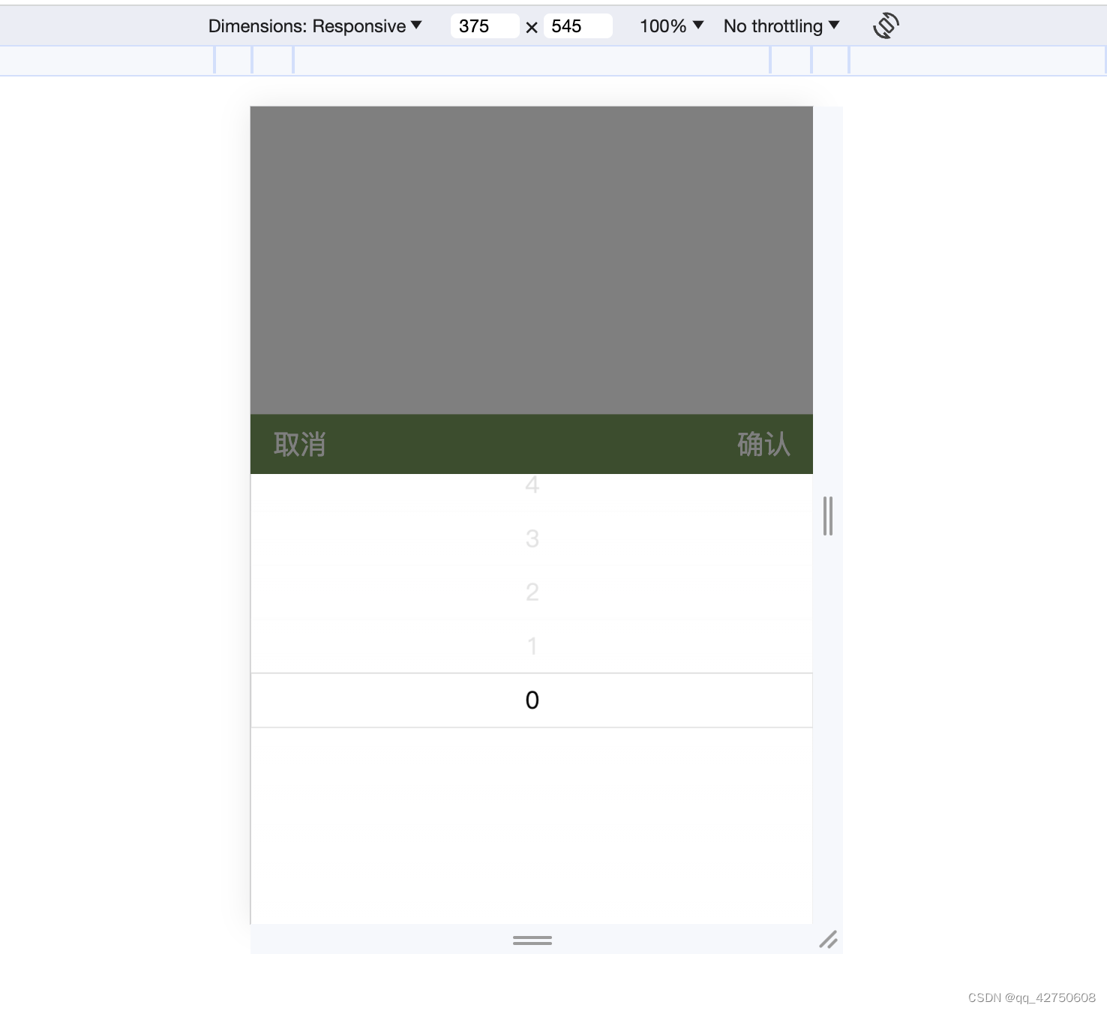Select the screen rotation icon in toolbar
Screen dimensions: 1107x1011
[885, 25]
